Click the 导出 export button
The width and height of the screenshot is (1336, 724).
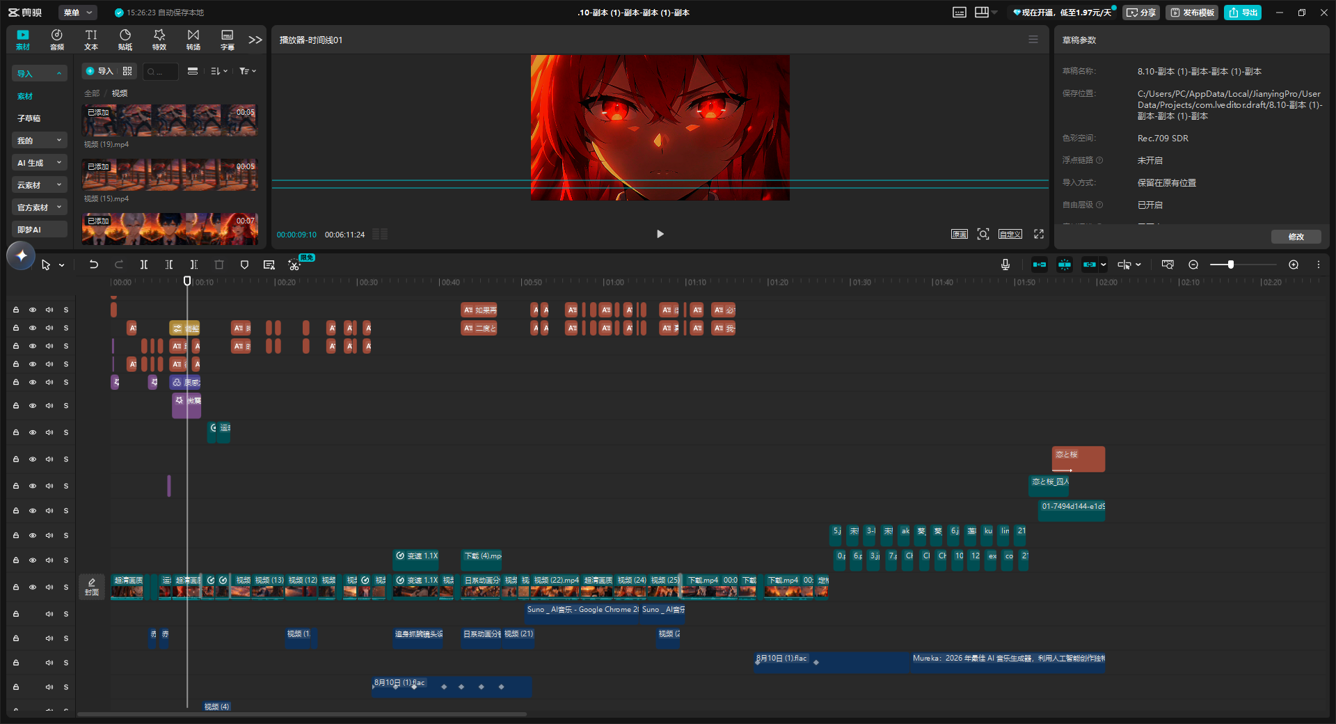(1243, 13)
